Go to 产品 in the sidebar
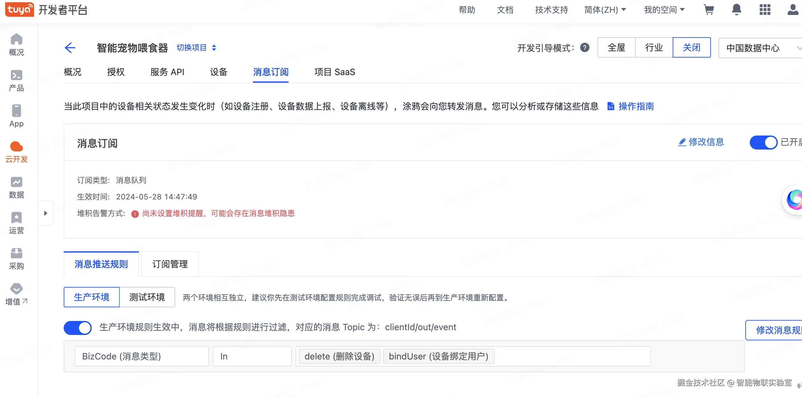The height and width of the screenshot is (397, 802). [x=17, y=81]
